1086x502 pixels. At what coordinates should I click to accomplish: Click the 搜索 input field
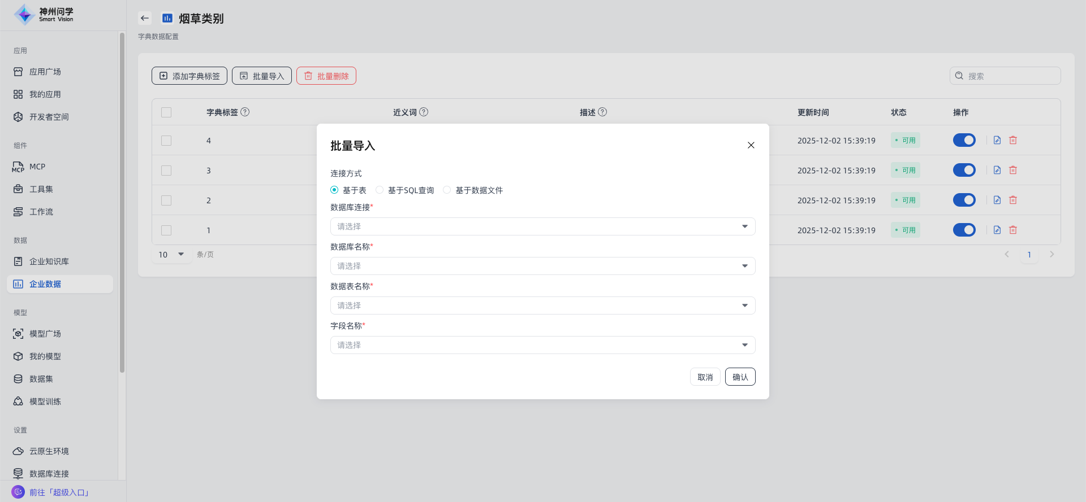tap(1010, 76)
